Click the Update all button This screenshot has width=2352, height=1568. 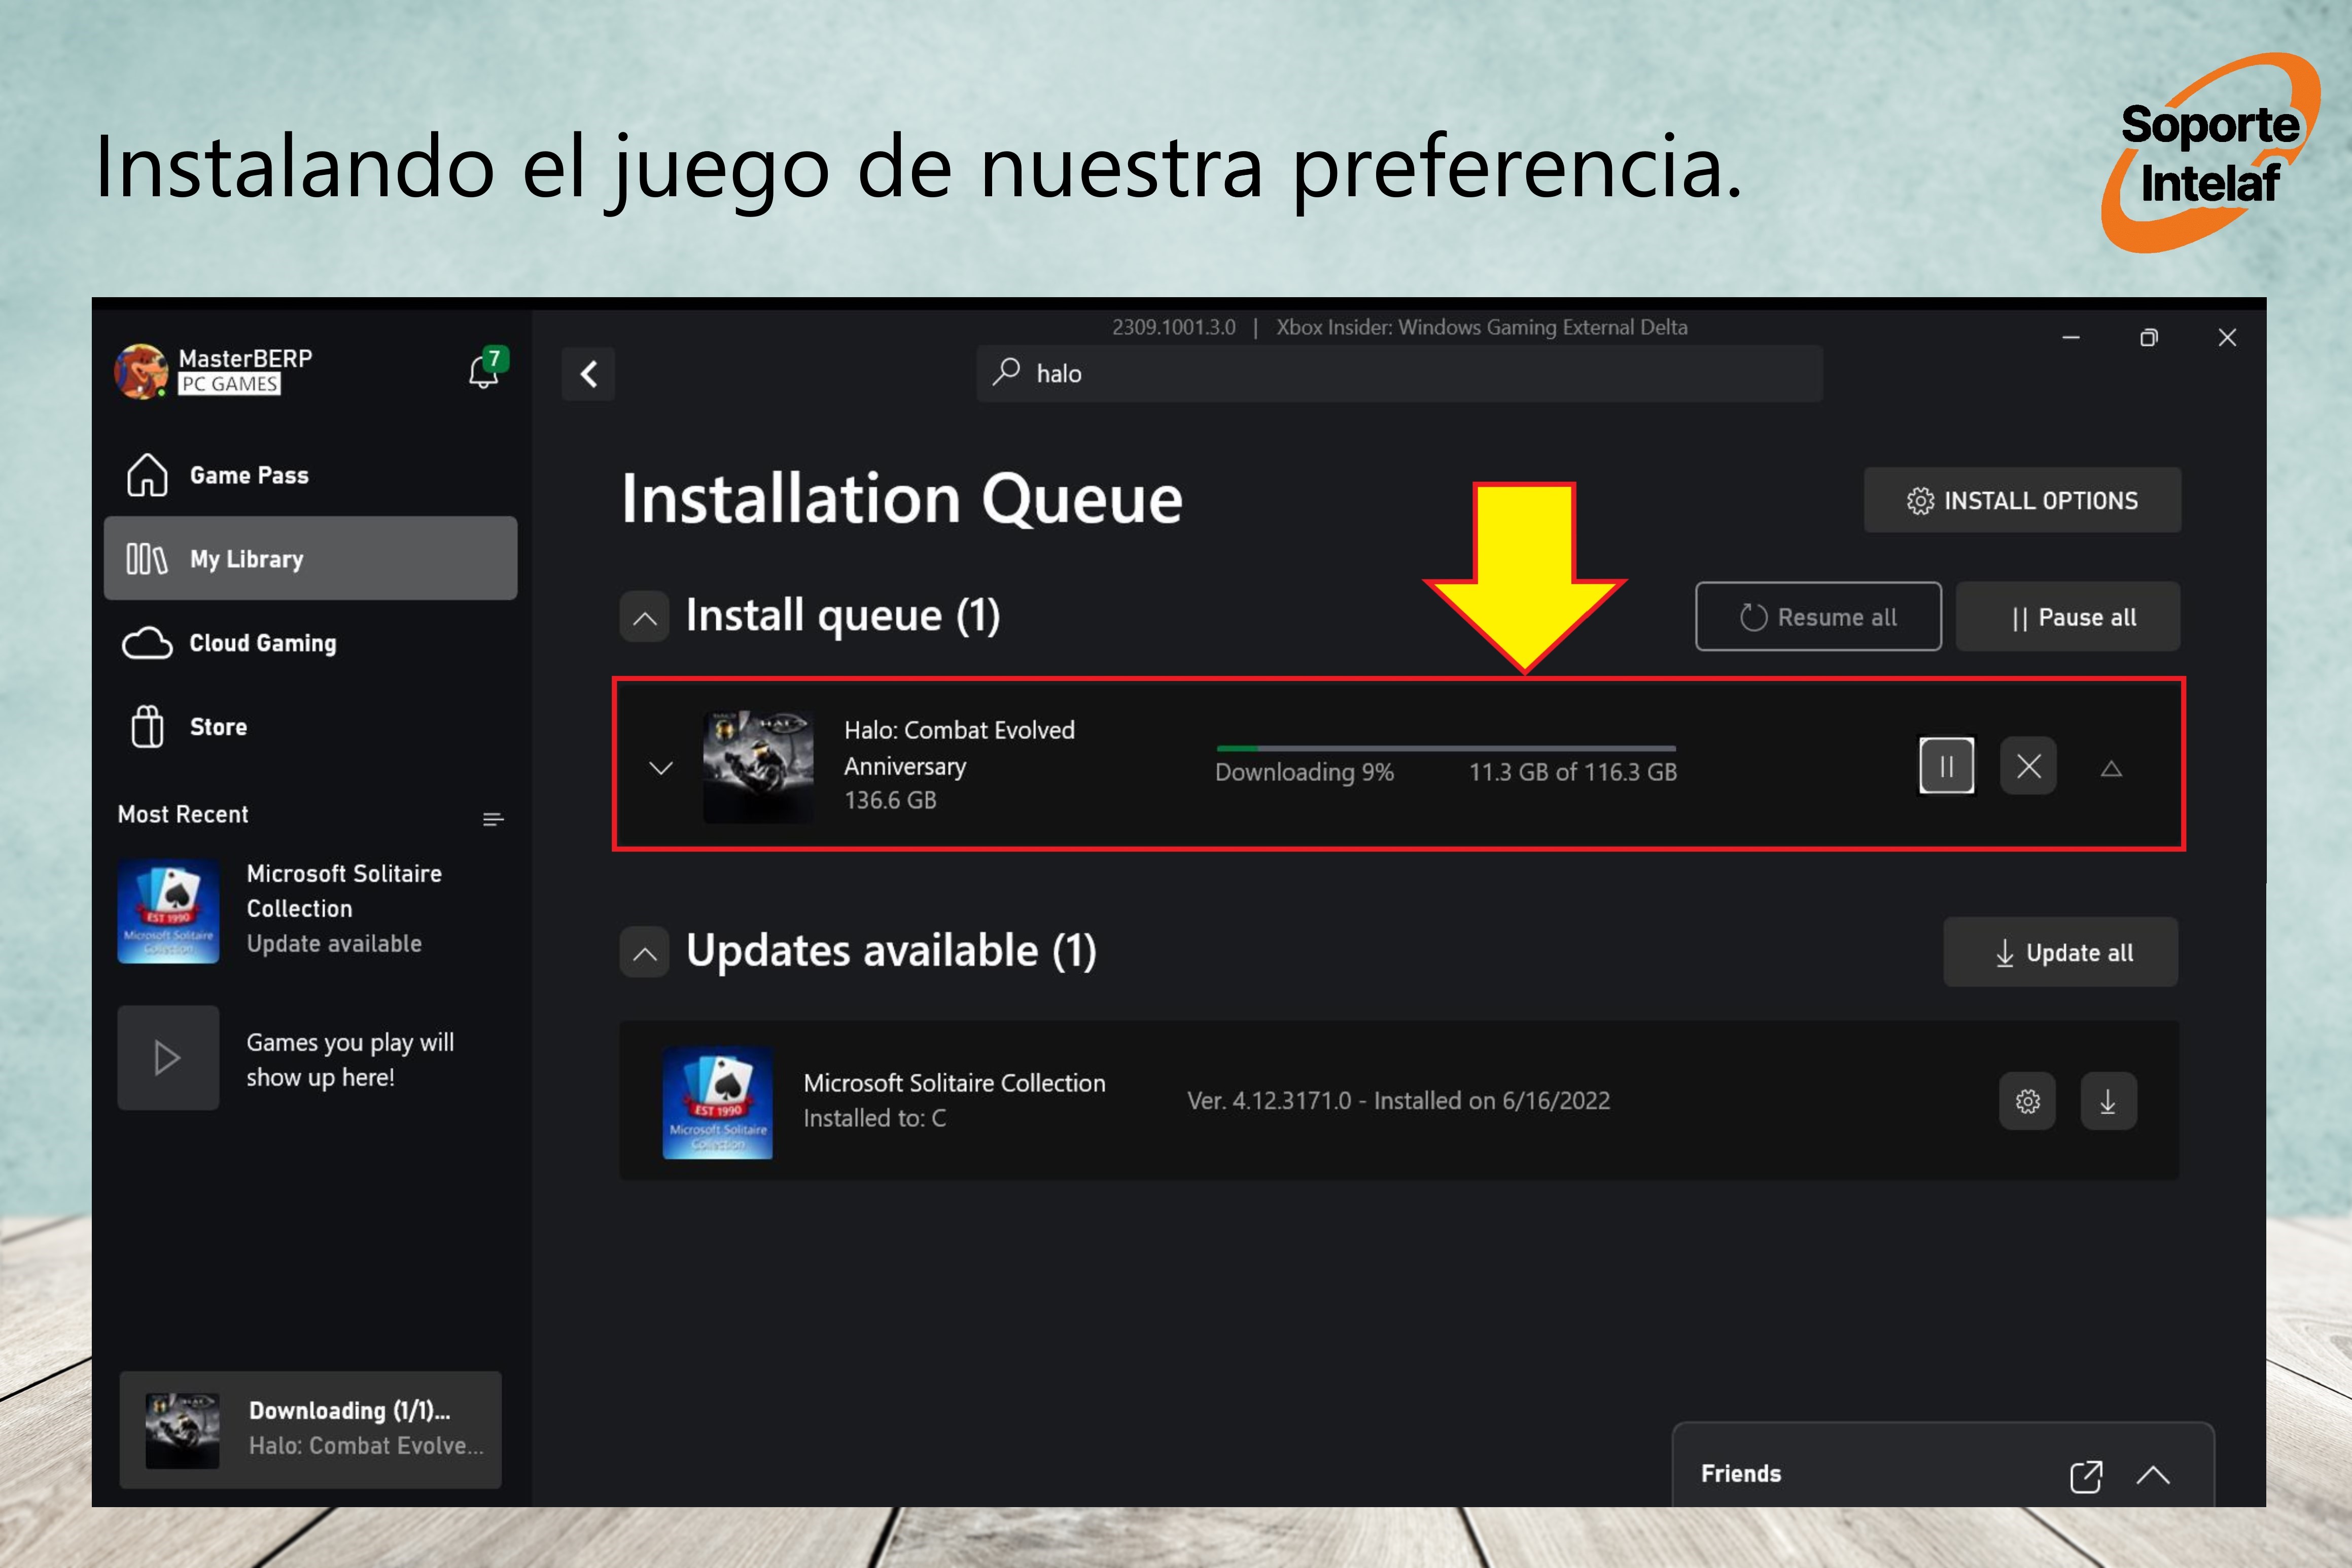pyautogui.click(x=2060, y=952)
